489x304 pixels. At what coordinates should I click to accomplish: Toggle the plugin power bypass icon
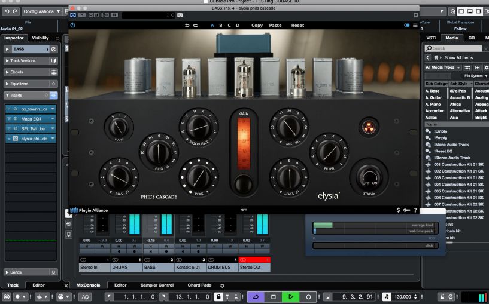pyautogui.click(x=72, y=25)
